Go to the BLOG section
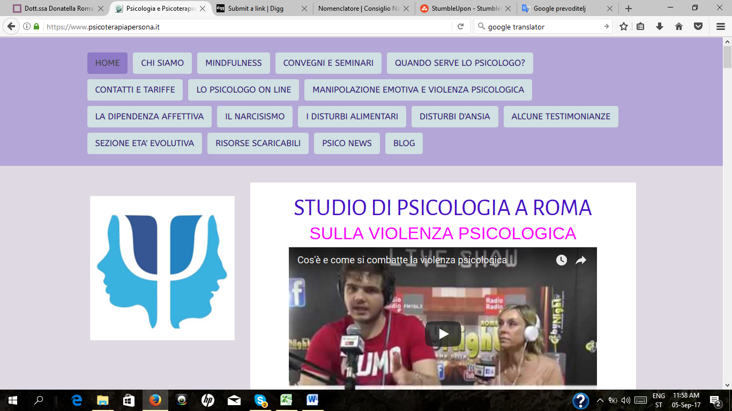Image resolution: width=732 pixels, height=411 pixels. click(404, 143)
